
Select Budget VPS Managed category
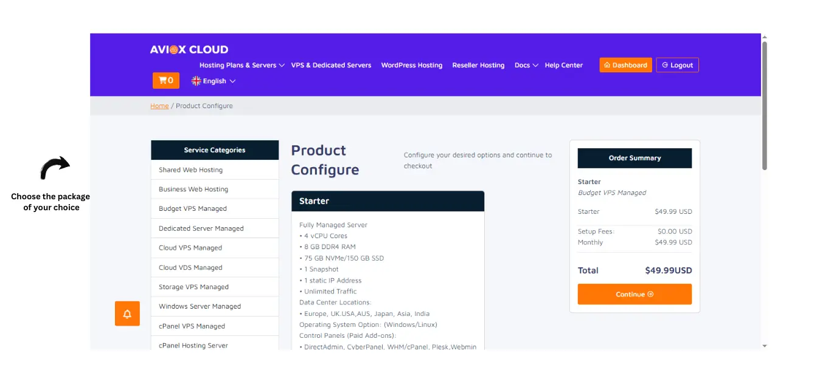192,208
